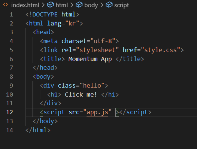Click the body breadcrumb cube icon
This screenshot has width=197, height=149.
click(x=79, y=5)
